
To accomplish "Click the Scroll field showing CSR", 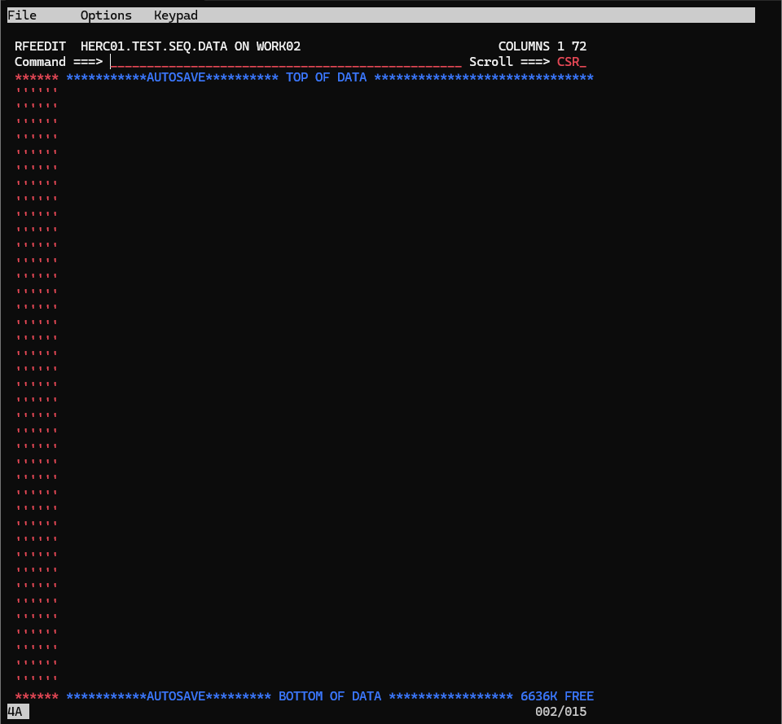I will click(x=572, y=62).
